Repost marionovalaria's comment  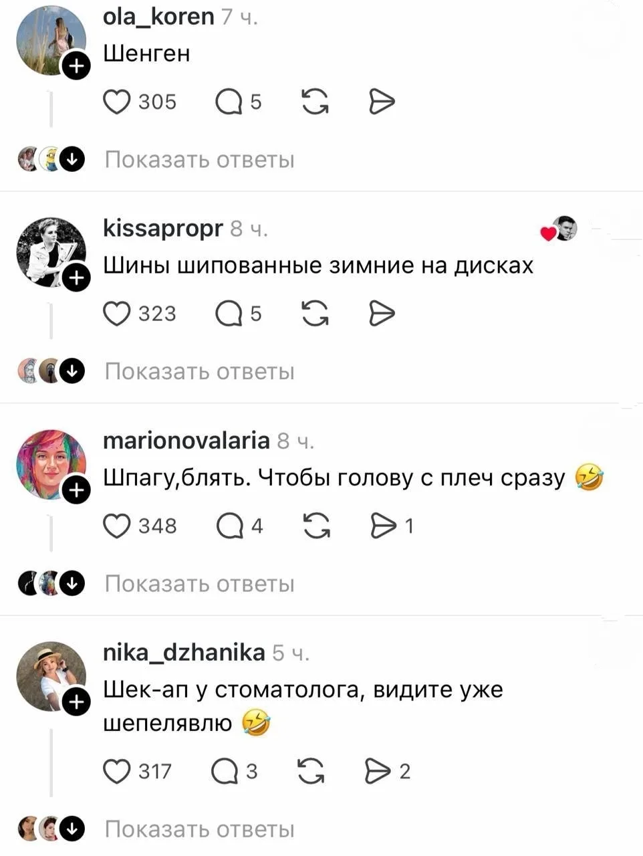316,526
